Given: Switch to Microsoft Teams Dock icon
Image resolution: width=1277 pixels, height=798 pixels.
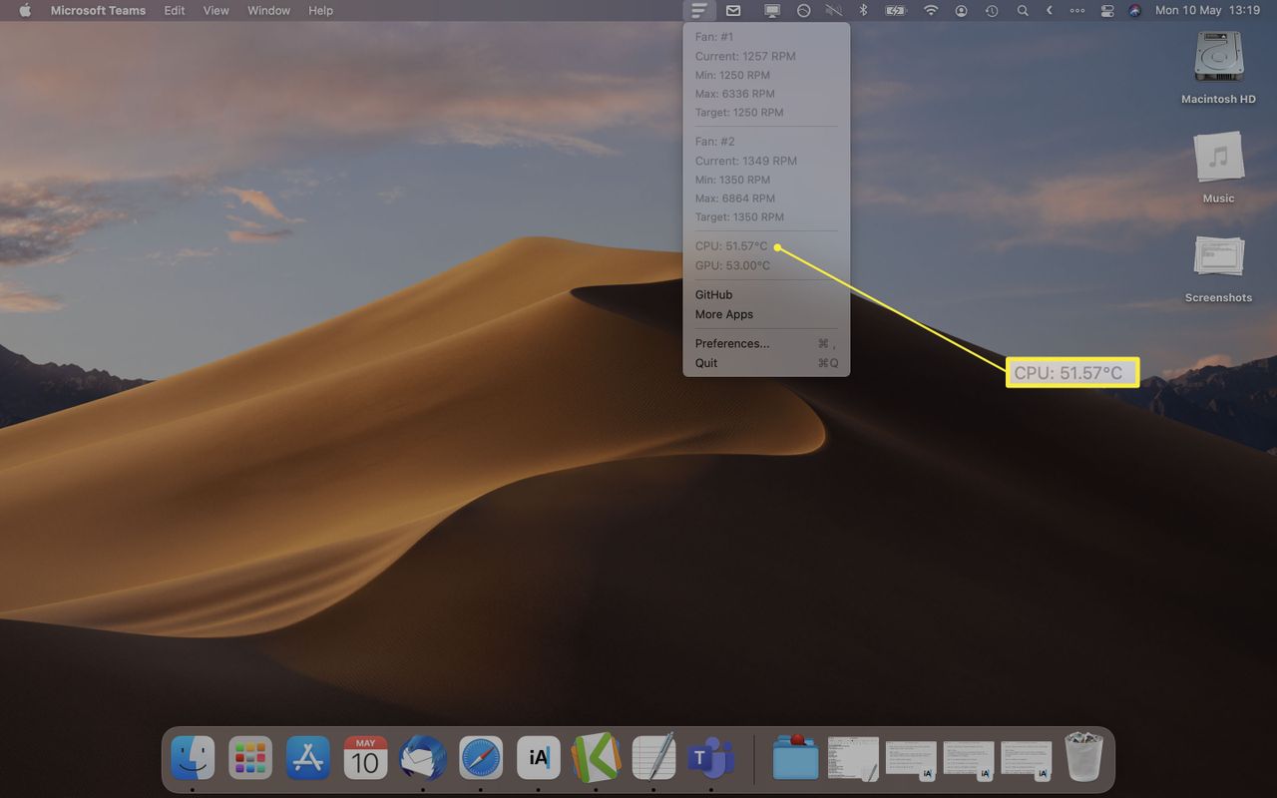Looking at the screenshot, I should 711,758.
